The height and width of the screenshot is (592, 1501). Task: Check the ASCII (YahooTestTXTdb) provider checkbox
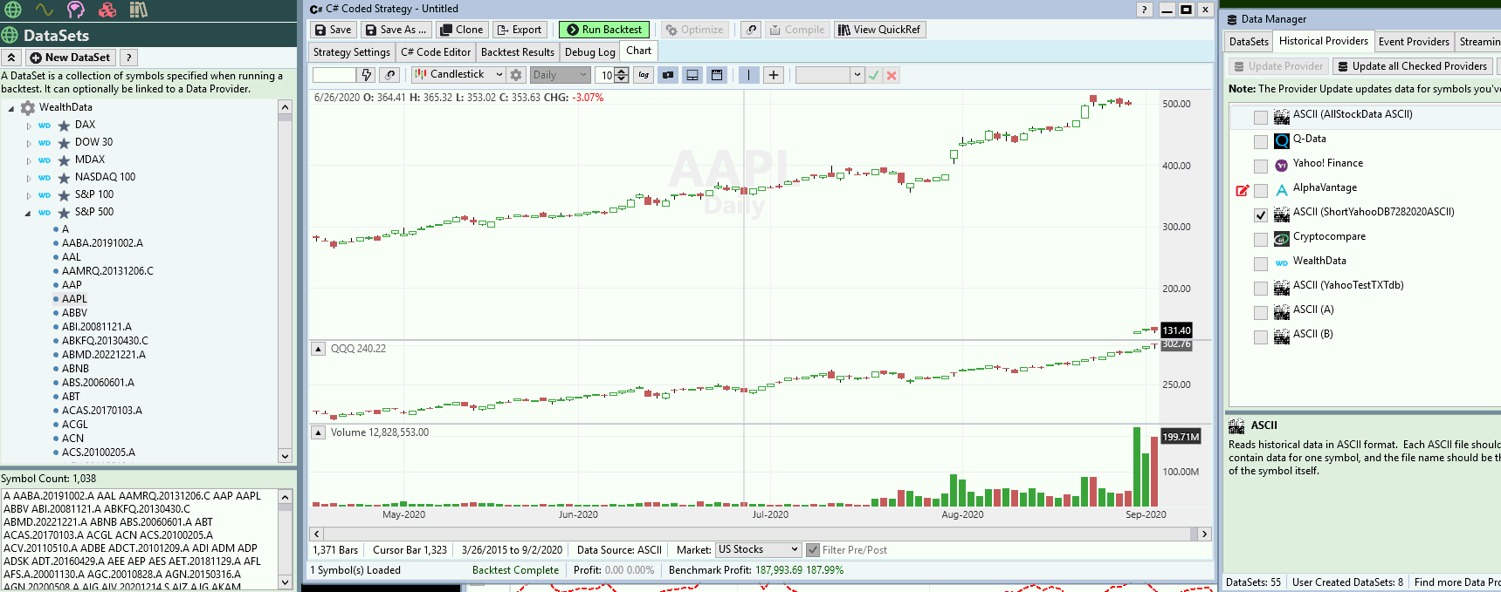(1260, 288)
